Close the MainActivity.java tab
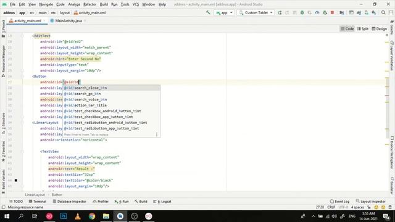 click(x=85, y=20)
